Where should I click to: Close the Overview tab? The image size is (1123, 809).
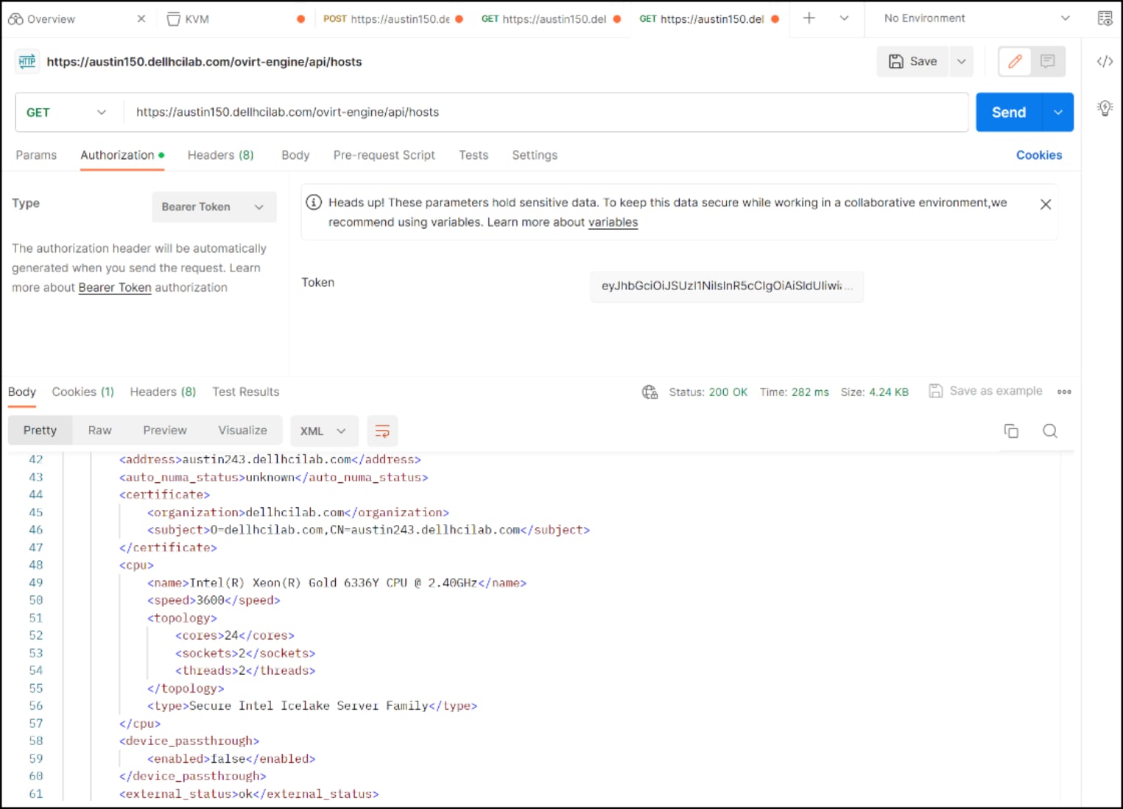pyautogui.click(x=141, y=19)
